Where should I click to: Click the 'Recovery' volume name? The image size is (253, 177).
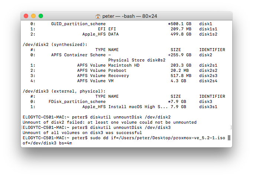119,76
